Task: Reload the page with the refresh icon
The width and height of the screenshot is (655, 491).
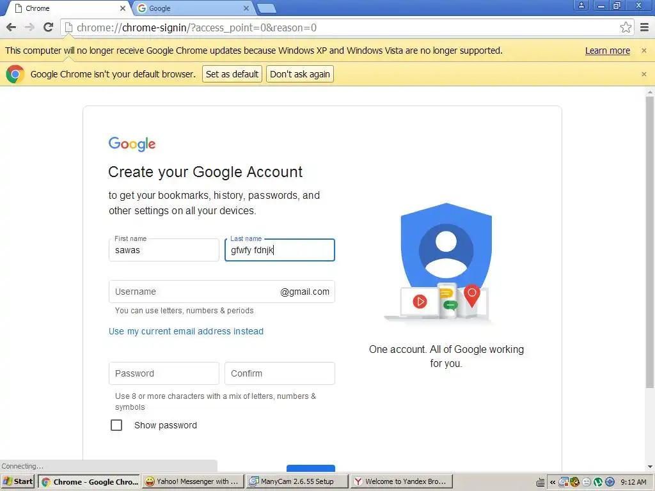Action: click(x=49, y=27)
